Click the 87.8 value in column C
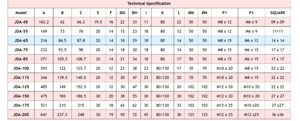Viewport: 300px width, 121px height. tap(81, 41)
